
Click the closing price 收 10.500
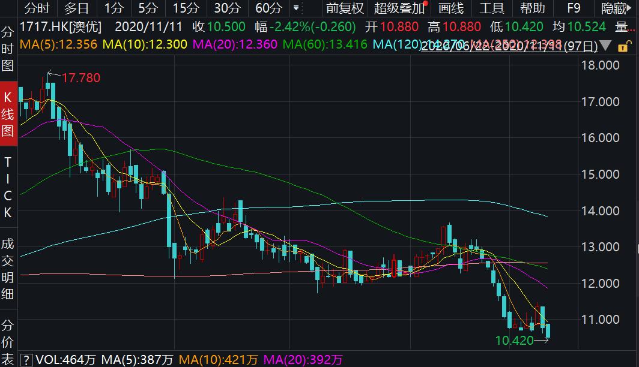click(219, 27)
